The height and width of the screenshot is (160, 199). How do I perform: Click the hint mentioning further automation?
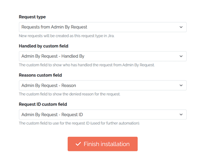pos(79,123)
